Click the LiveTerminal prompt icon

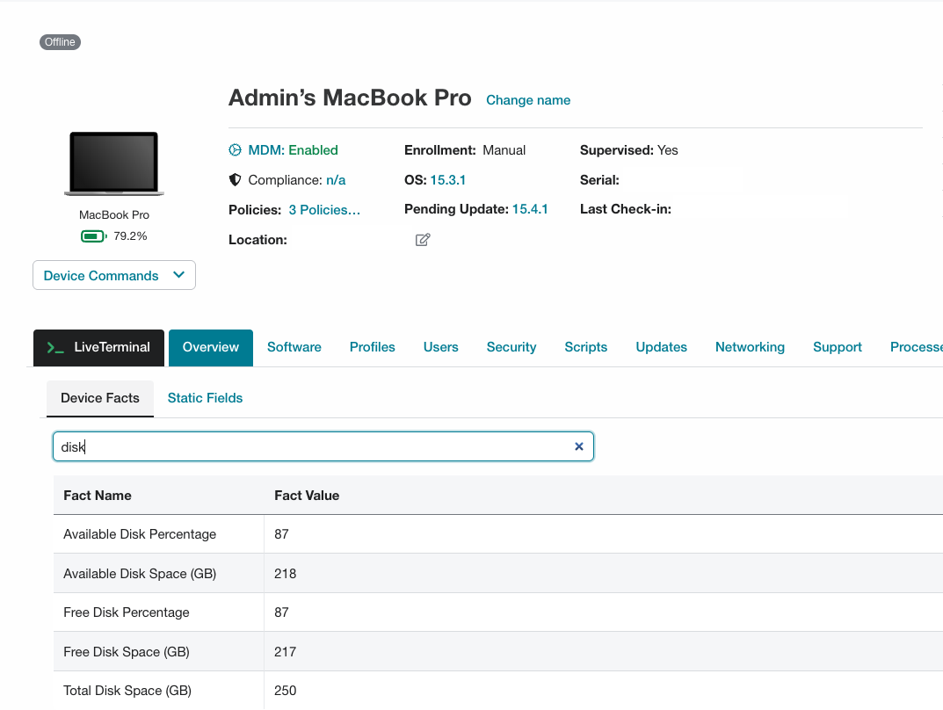[55, 347]
